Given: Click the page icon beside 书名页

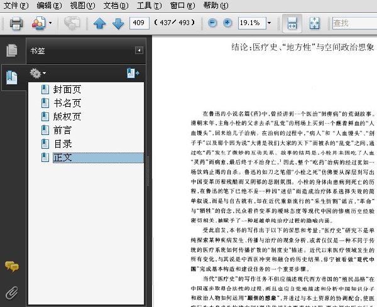Looking at the screenshot, I should coord(45,103).
